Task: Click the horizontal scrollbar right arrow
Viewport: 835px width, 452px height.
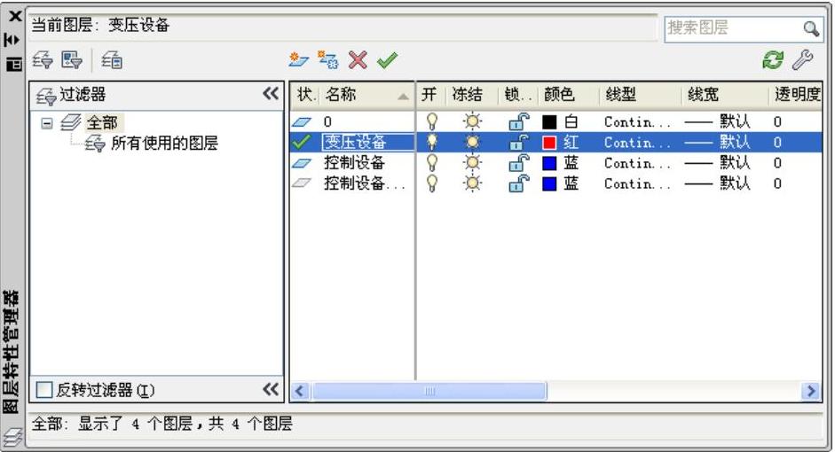Action: tap(810, 392)
